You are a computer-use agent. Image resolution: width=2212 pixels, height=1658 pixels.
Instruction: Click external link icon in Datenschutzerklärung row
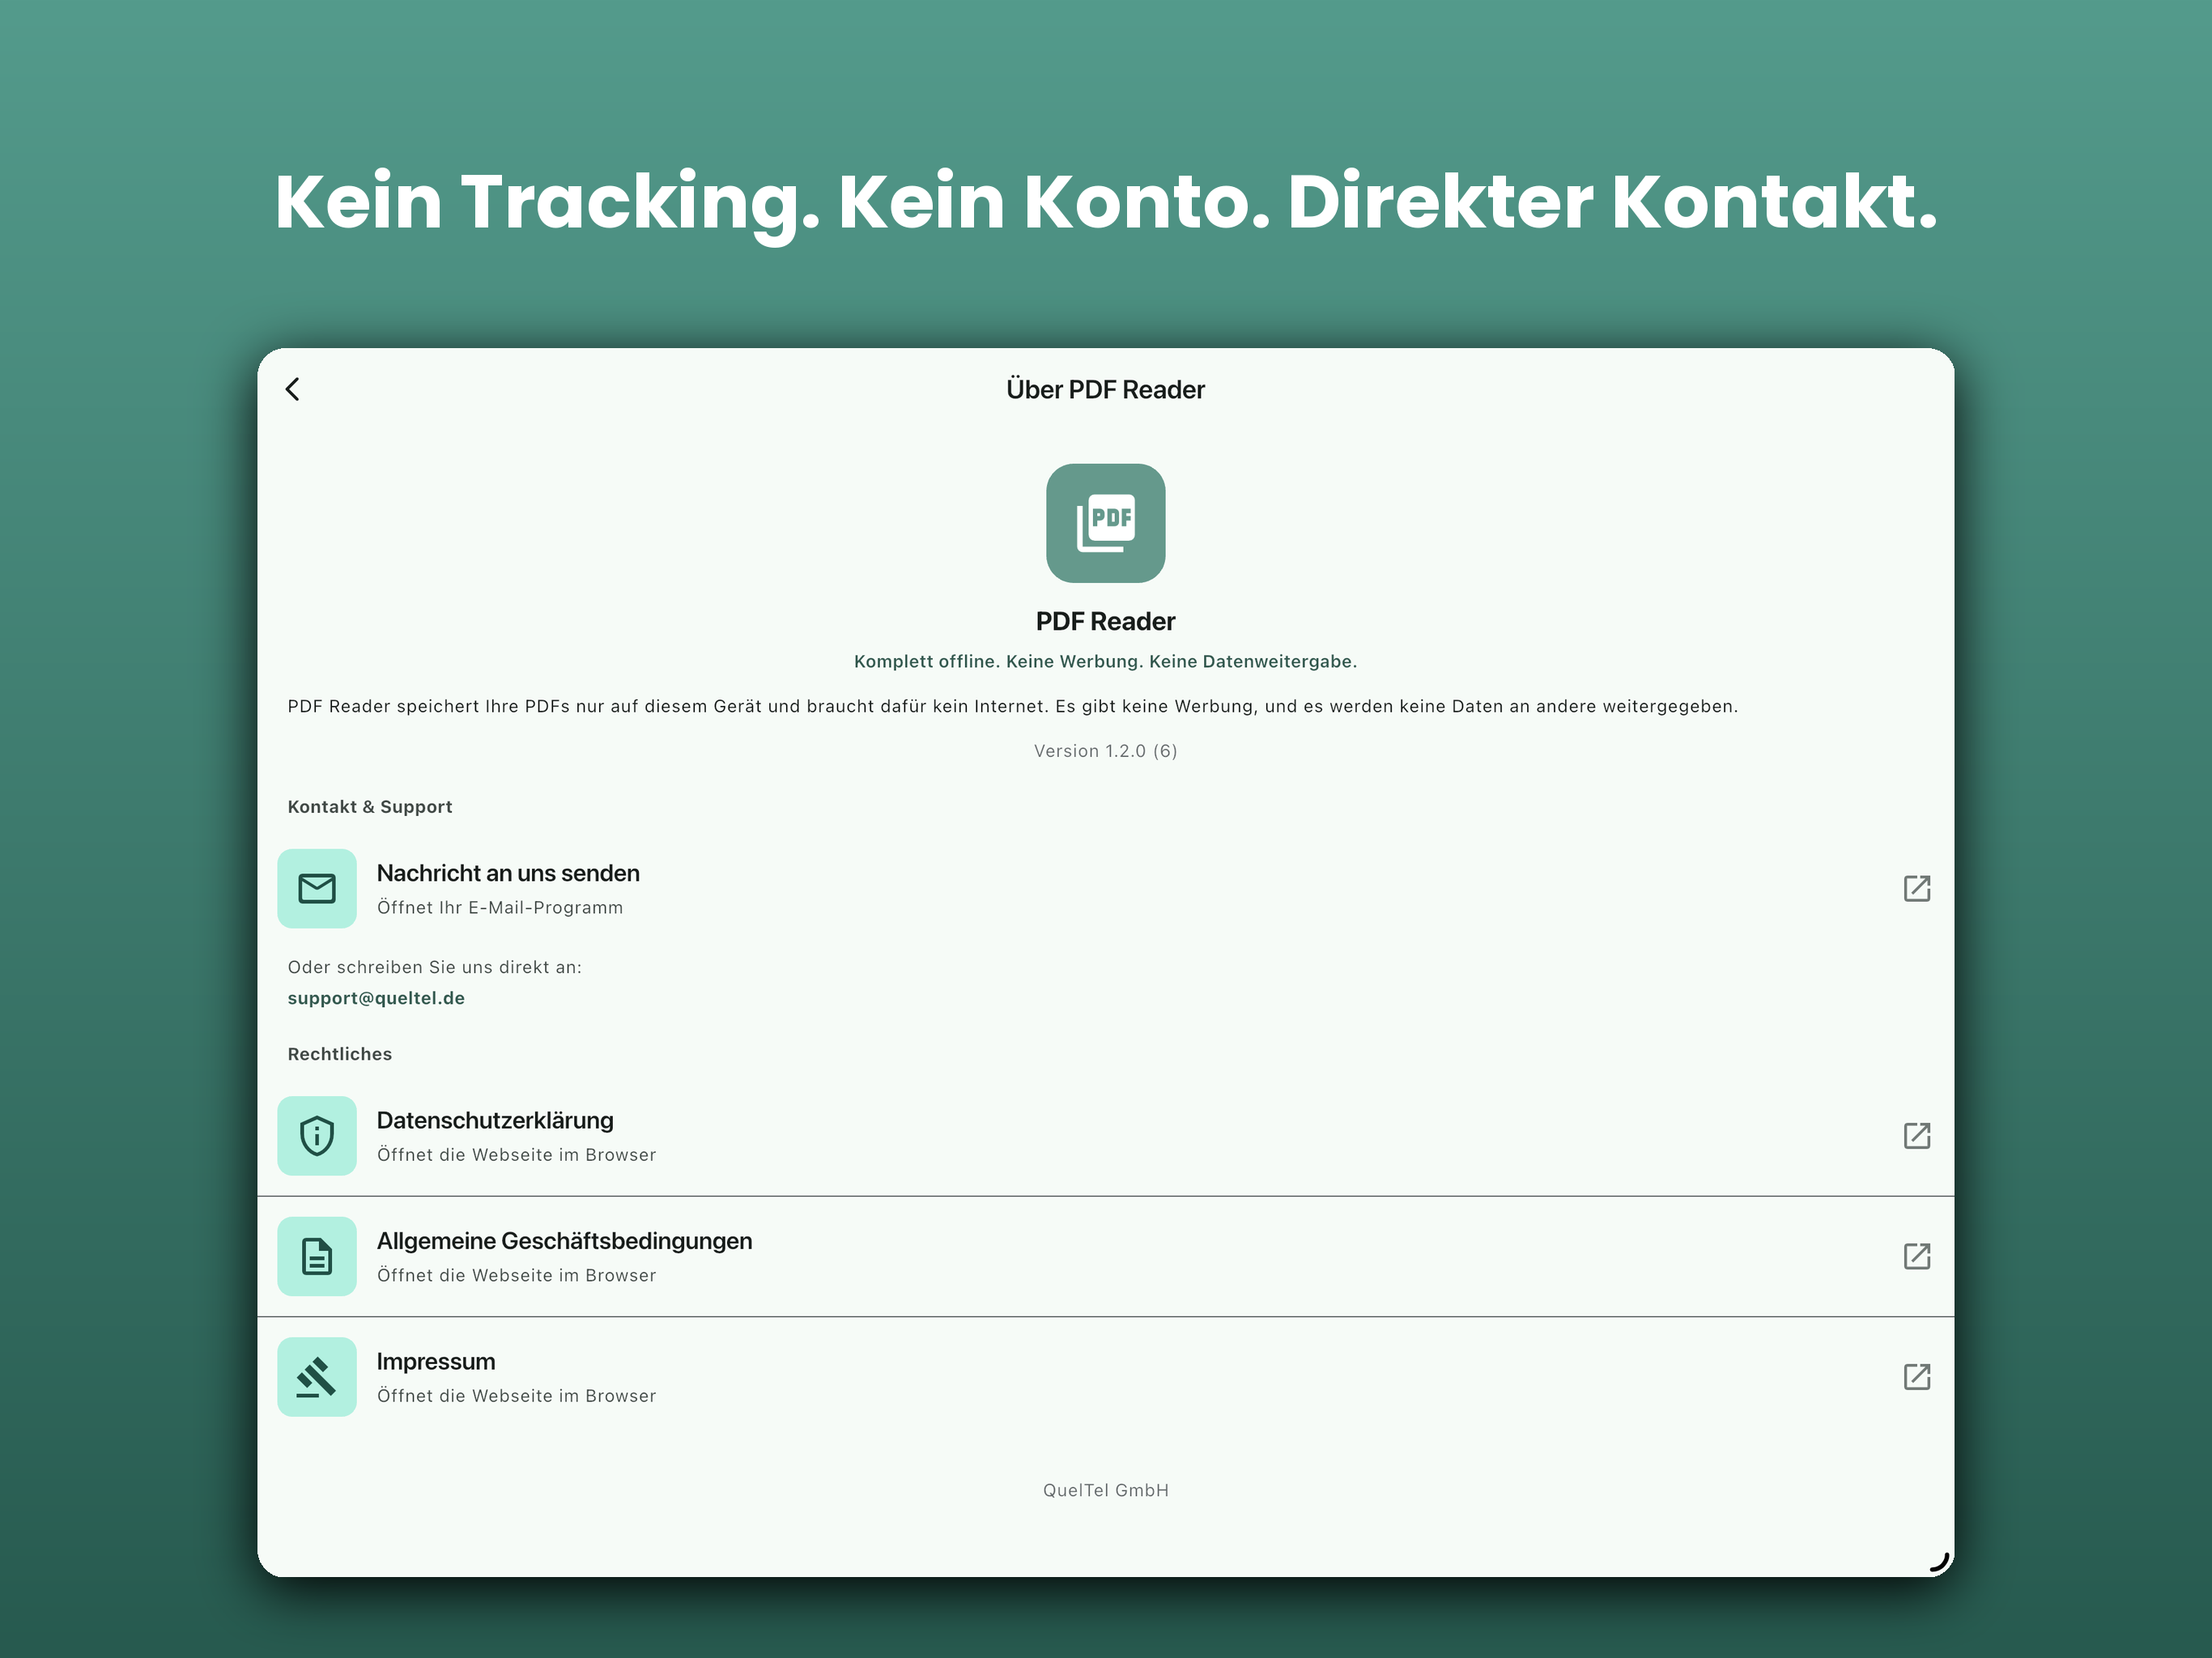click(x=1916, y=1135)
